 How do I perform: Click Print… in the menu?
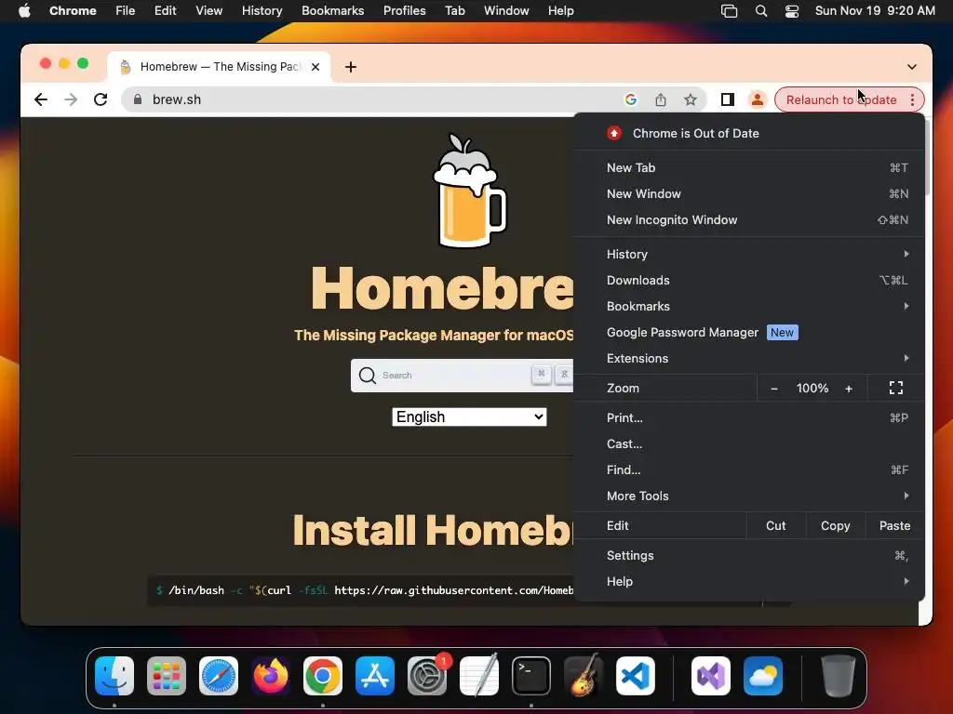tap(749, 418)
